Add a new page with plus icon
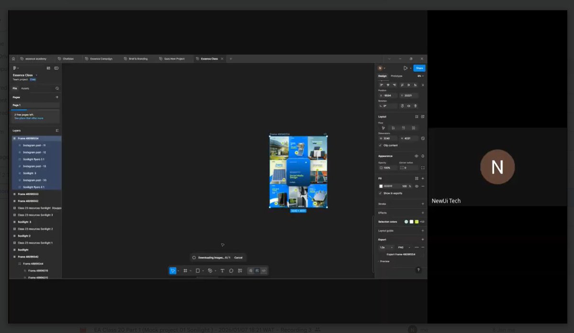 (57, 97)
